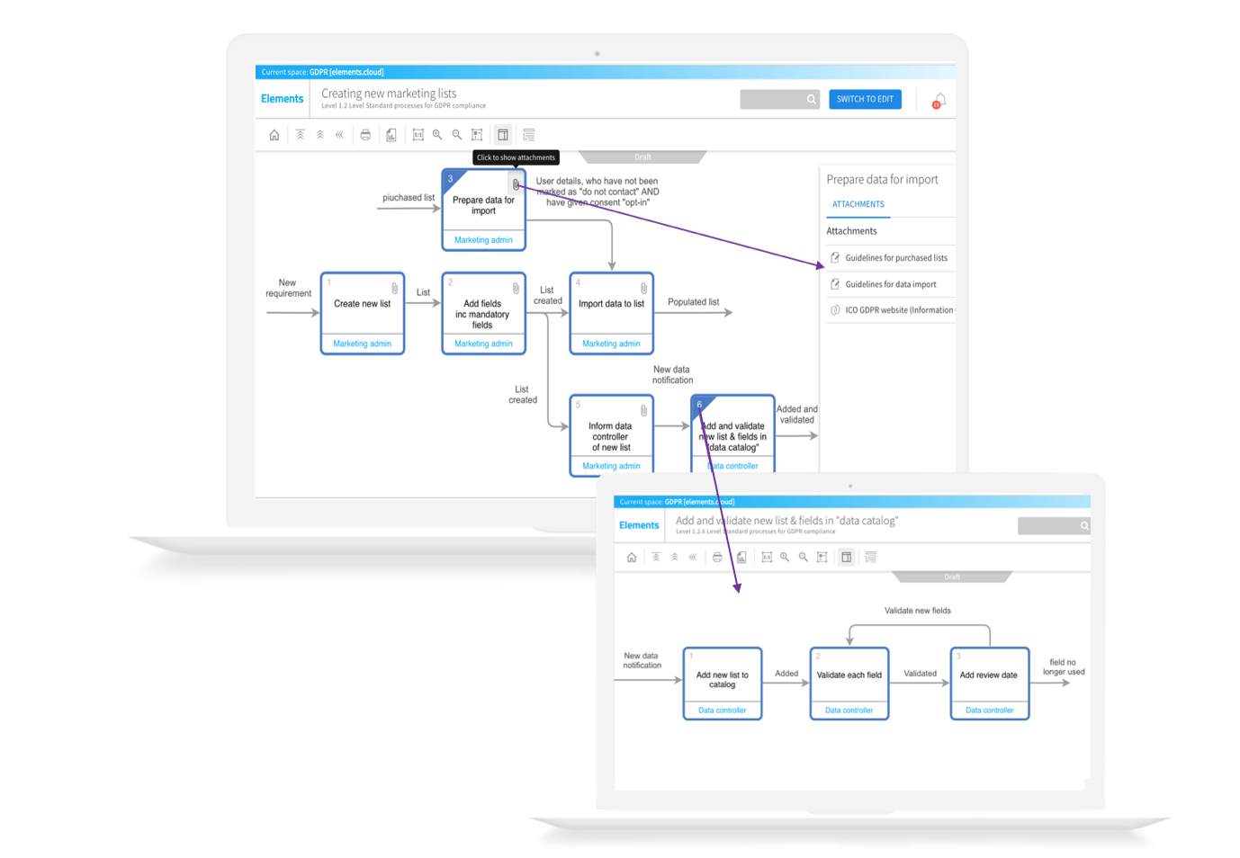The image size is (1240, 858).
Task: Toggle right panel icon in data catalog window toolbar
Action: [x=847, y=558]
